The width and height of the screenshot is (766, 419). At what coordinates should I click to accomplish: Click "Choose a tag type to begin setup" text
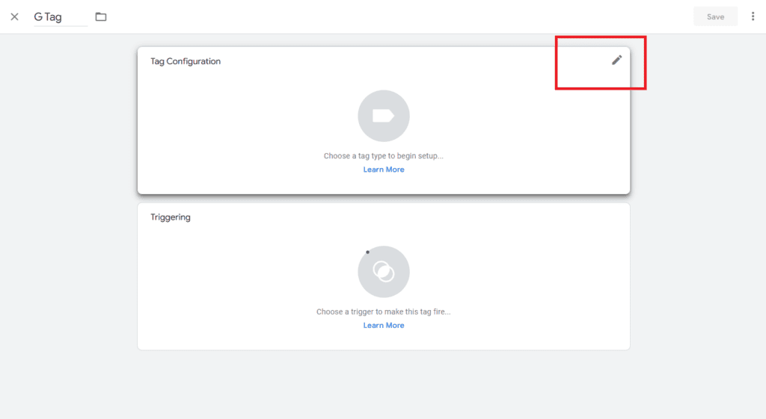tap(383, 156)
